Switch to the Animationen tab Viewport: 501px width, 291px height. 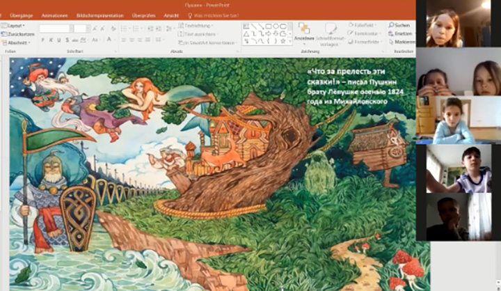click(54, 15)
